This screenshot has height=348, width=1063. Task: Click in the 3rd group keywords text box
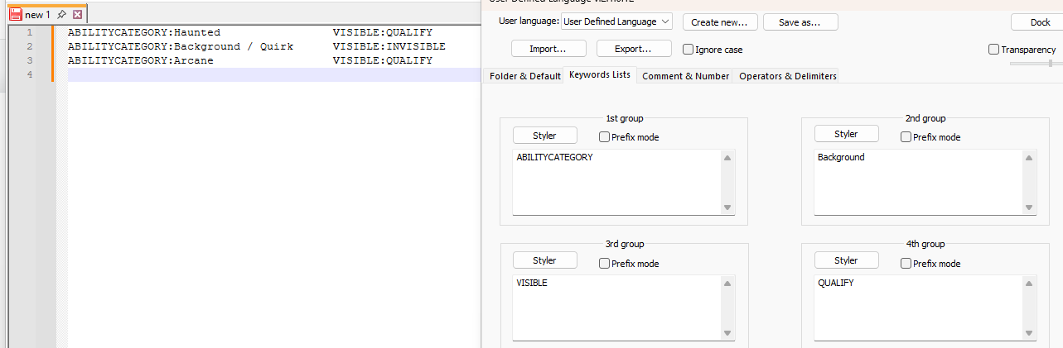pos(616,307)
